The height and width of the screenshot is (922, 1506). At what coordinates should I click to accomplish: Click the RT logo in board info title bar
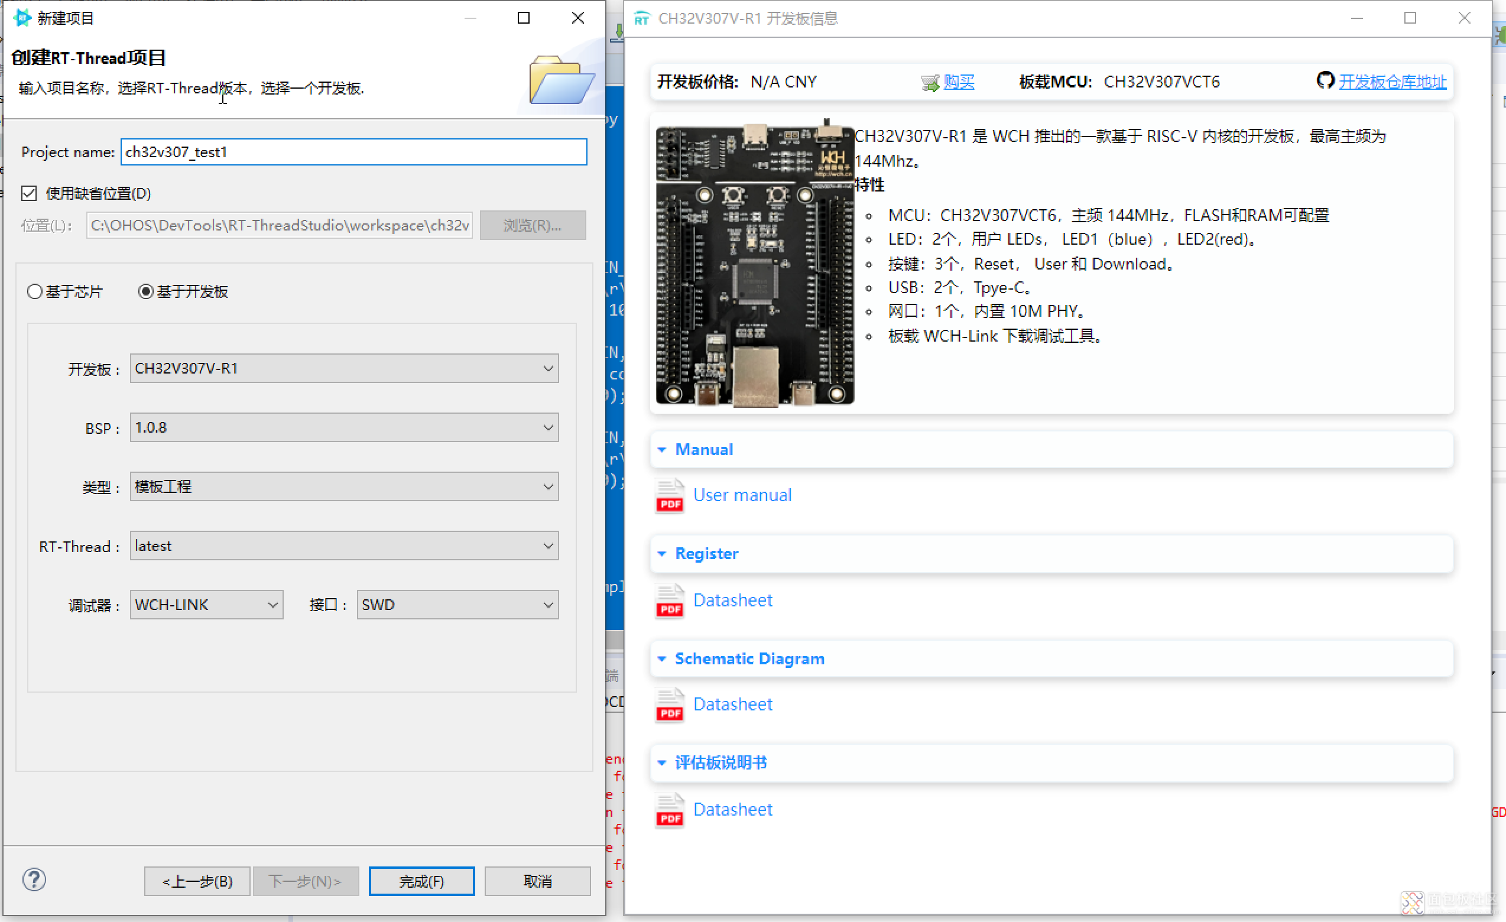tap(641, 18)
